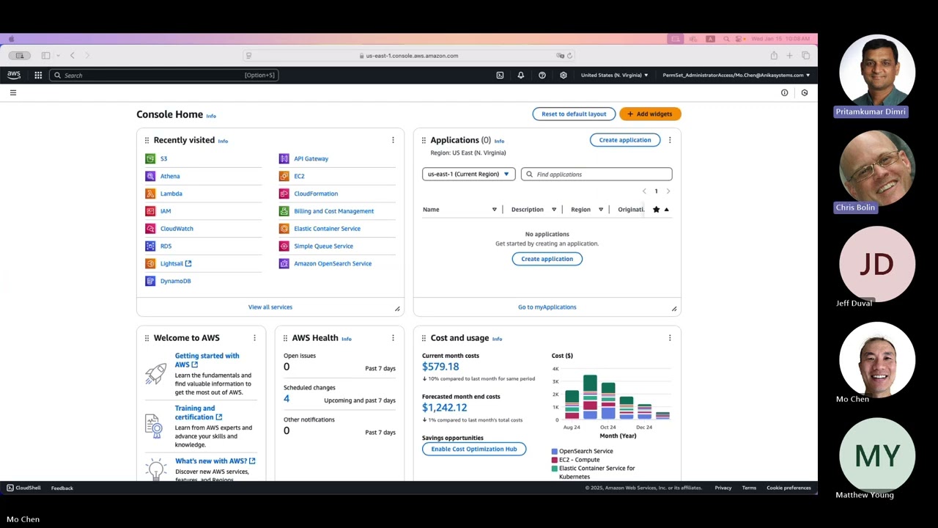Screen dimensions: 938x528
Task: Open the services grid menu icon
Action: 38,75
